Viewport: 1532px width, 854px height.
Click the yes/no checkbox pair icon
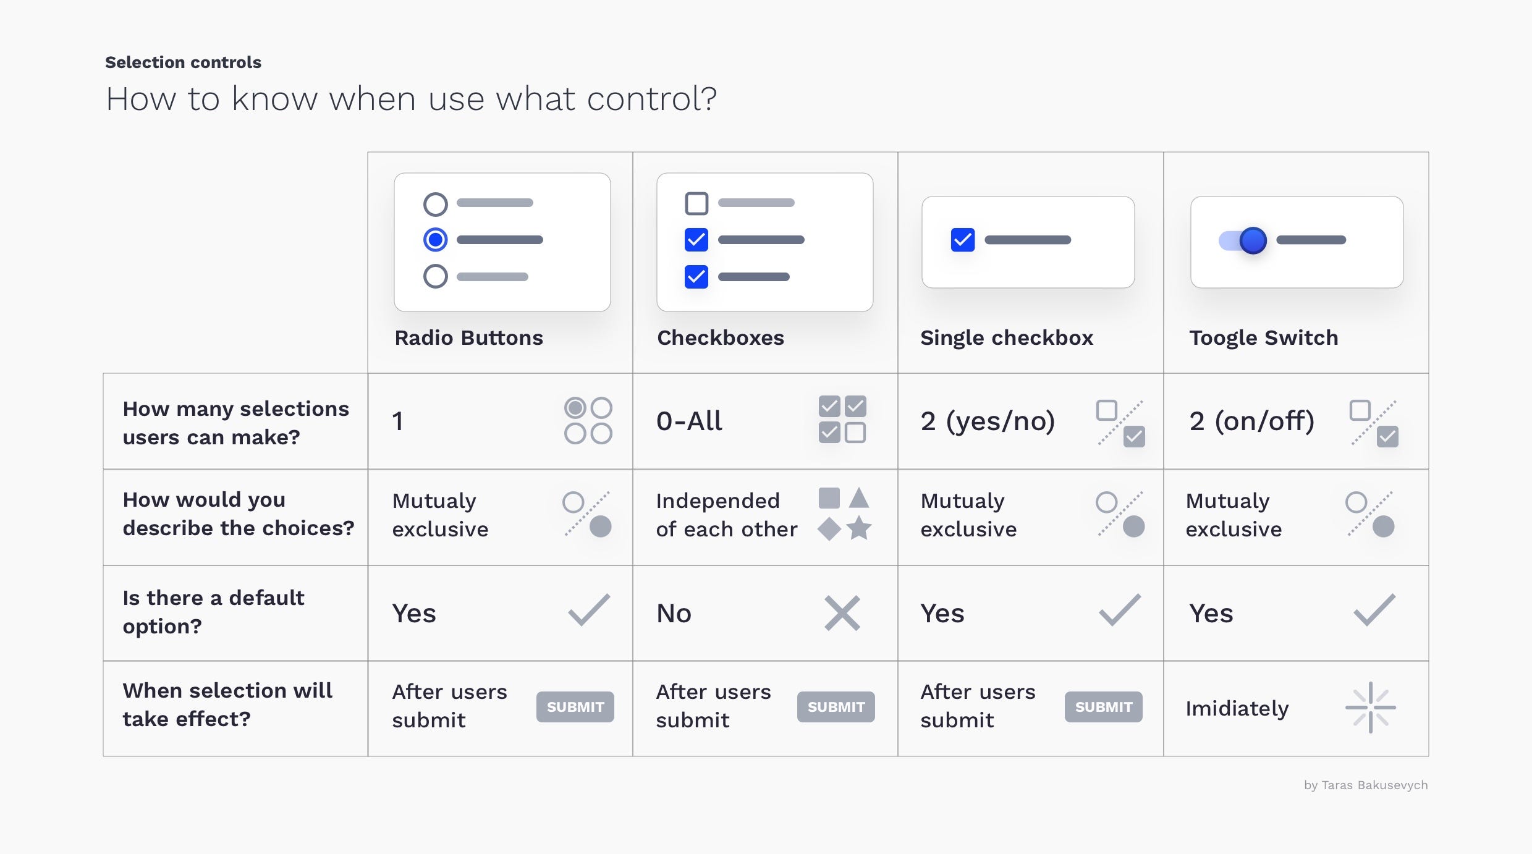tap(1120, 423)
